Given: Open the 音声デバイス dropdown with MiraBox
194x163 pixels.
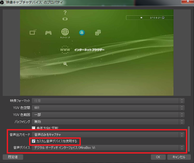Looking at the screenshot, I should (x=108, y=148).
